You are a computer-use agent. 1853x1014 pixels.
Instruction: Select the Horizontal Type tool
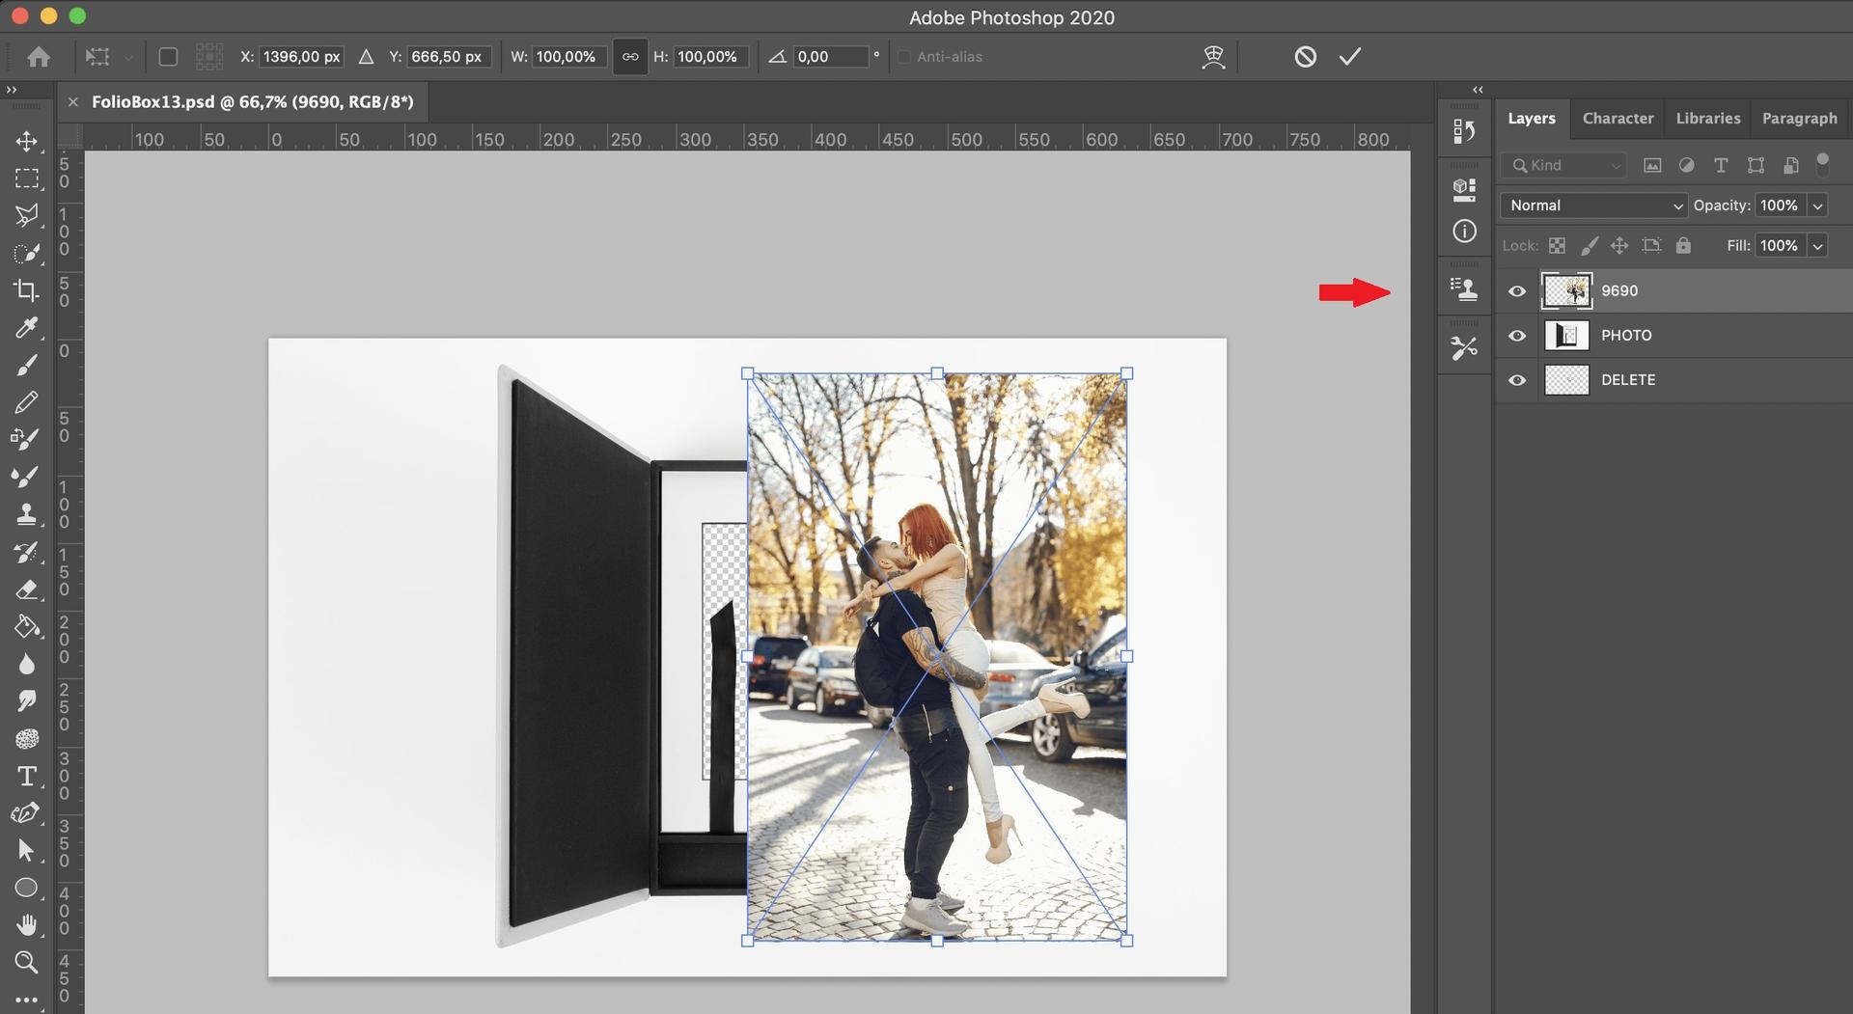[x=27, y=775]
